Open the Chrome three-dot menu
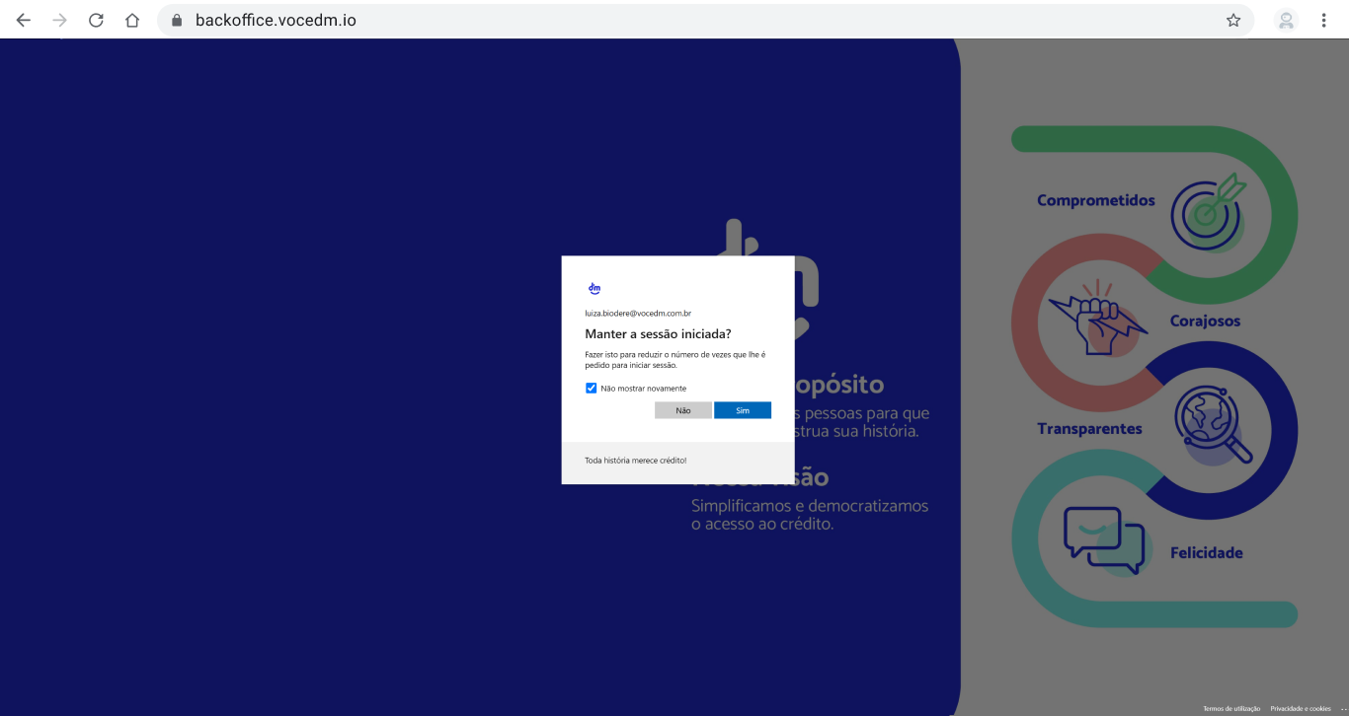The width and height of the screenshot is (1349, 716). click(1323, 20)
